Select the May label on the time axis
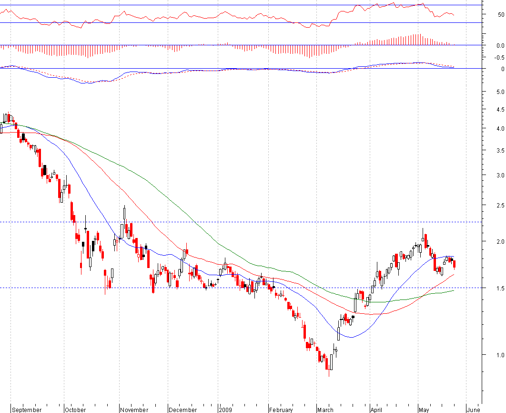The height and width of the screenshot is (413, 506). pyautogui.click(x=424, y=410)
